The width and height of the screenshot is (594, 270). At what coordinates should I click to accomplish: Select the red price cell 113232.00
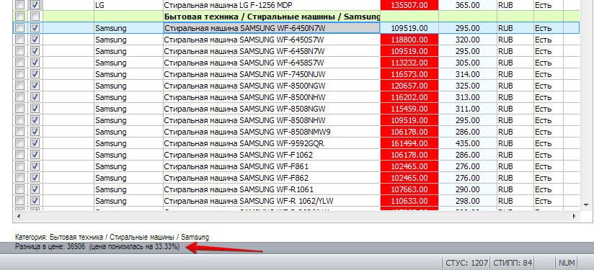(x=409, y=63)
